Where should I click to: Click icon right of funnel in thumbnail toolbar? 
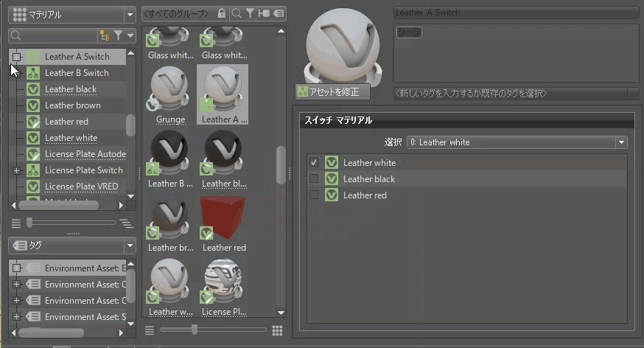coord(264,13)
